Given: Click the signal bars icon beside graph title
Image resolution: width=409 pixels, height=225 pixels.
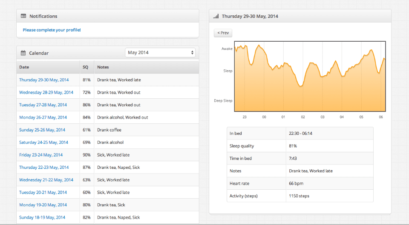Looking at the screenshot, I should (216, 16).
